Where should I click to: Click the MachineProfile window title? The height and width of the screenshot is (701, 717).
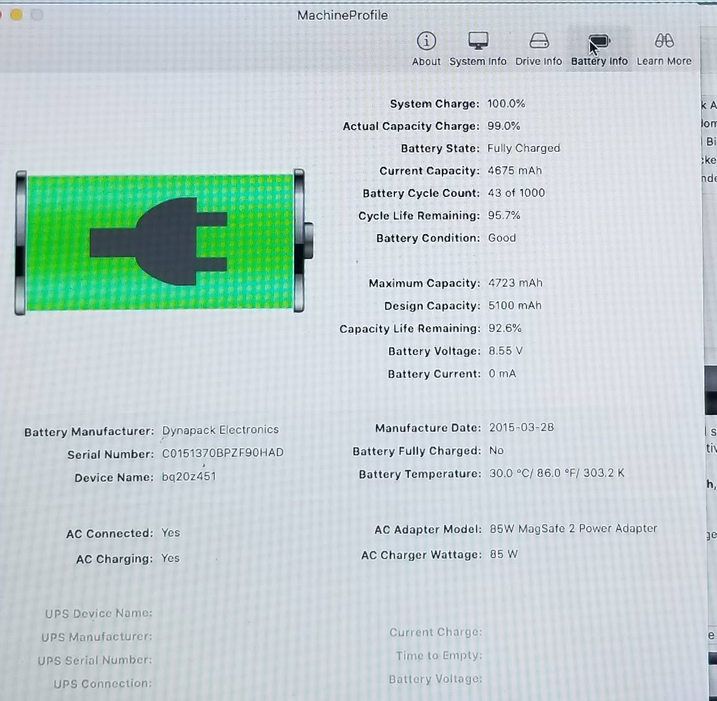pos(342,16)
